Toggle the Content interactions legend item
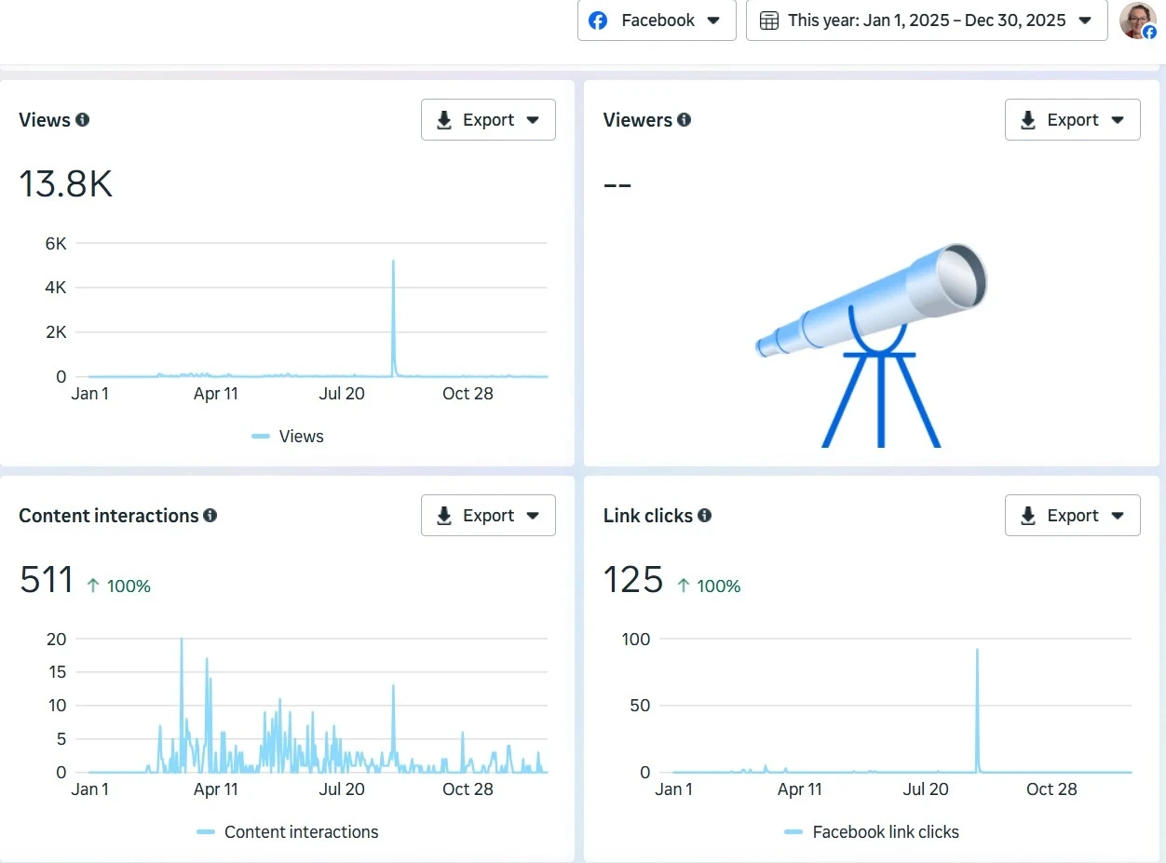 288,832
